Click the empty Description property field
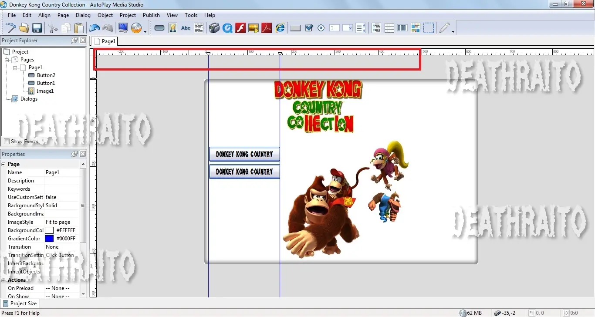The width and height of the screenshot is (595, 317). tap(62, 181)
